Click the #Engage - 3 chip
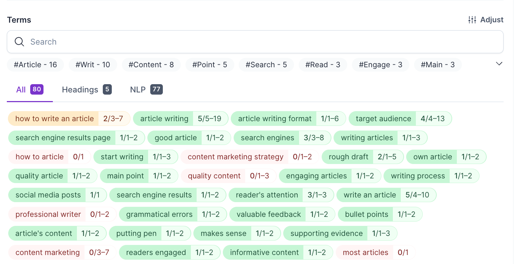 (x=380, y=65)
